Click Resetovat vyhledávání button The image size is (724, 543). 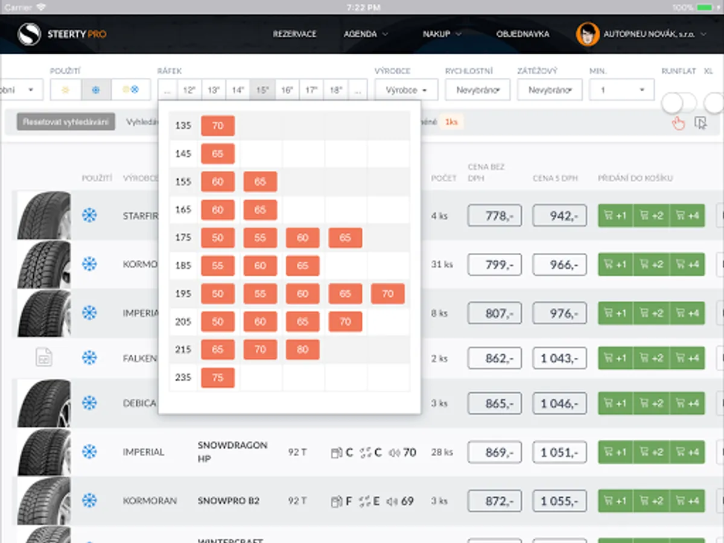(x=66, y=122)
